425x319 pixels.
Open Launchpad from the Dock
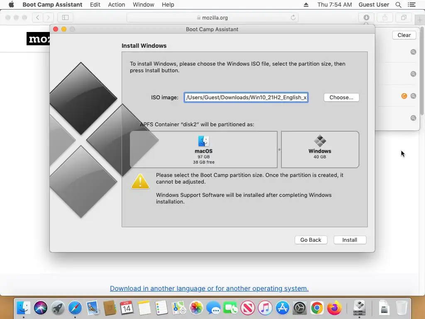click(58, 308)
